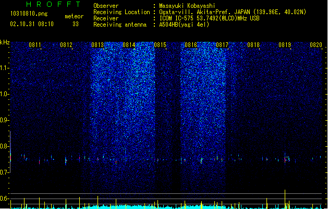Screen dimensions: 328x209
Task: Click the 0811 time marker
Action: (x=35, y=45)
